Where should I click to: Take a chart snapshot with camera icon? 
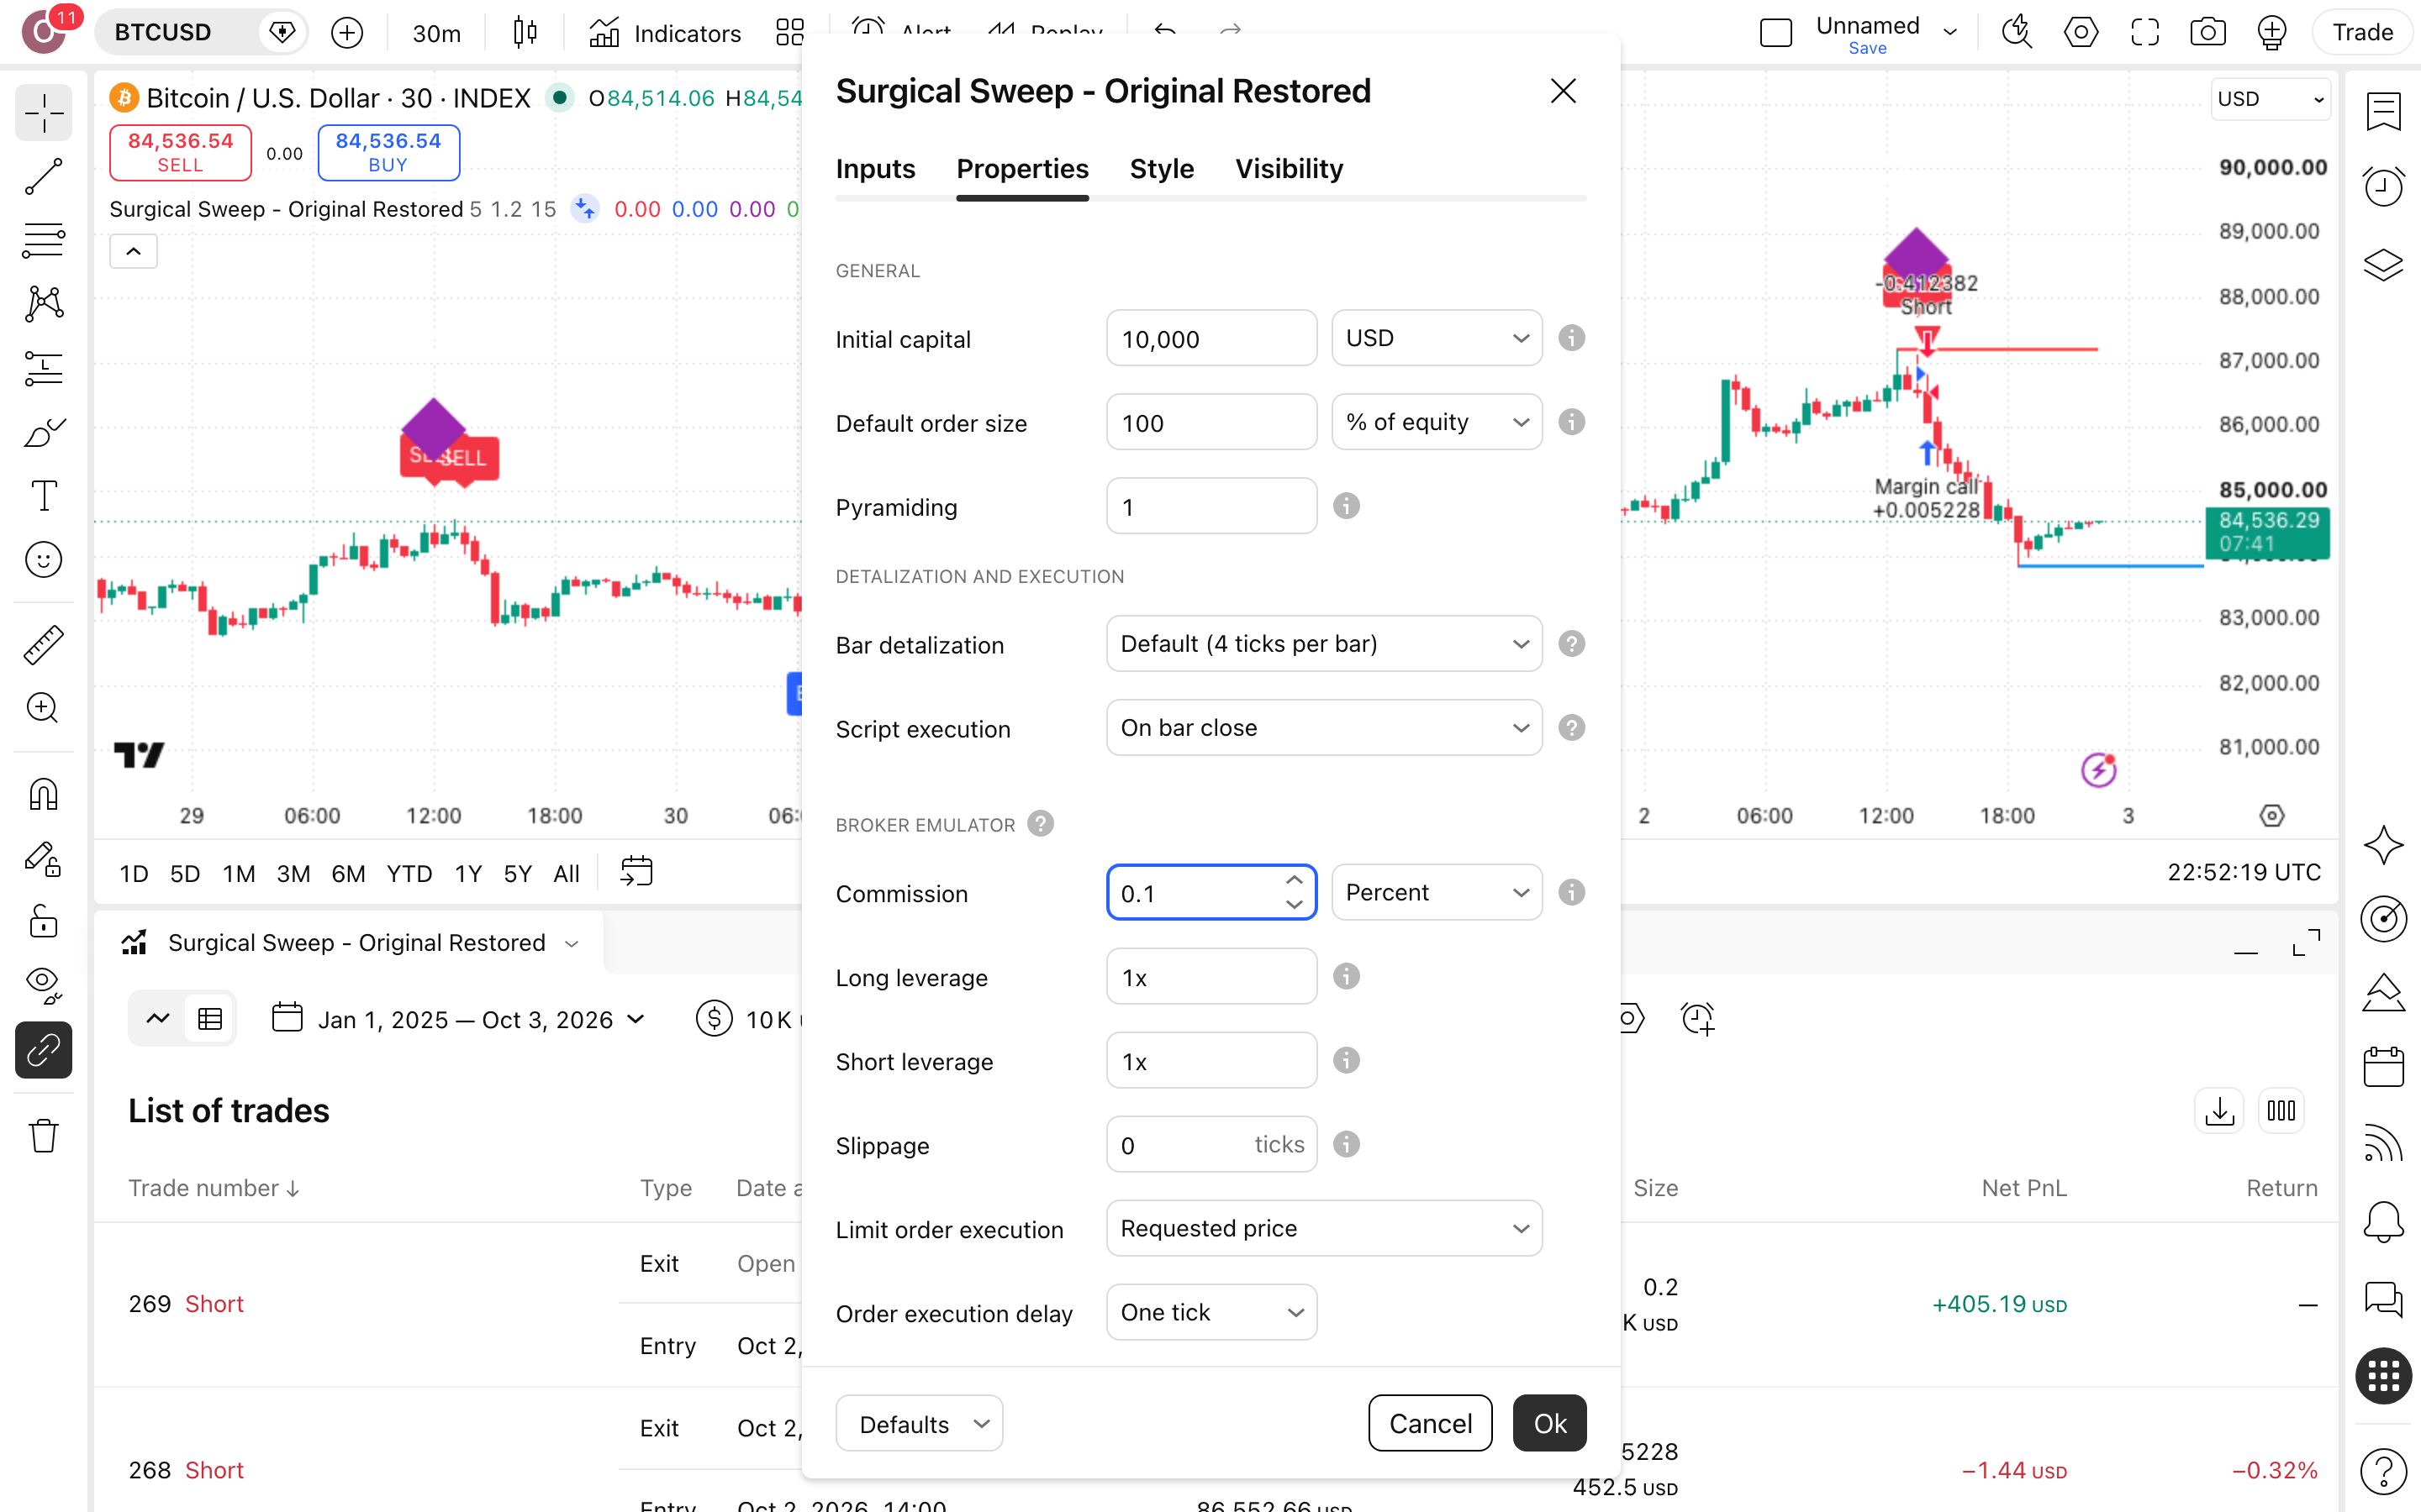click(x=2207, y=33)
